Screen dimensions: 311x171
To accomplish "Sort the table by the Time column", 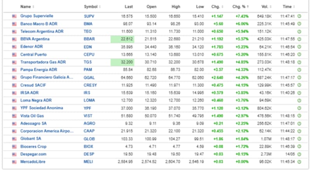I will click(x=288, y=7).
